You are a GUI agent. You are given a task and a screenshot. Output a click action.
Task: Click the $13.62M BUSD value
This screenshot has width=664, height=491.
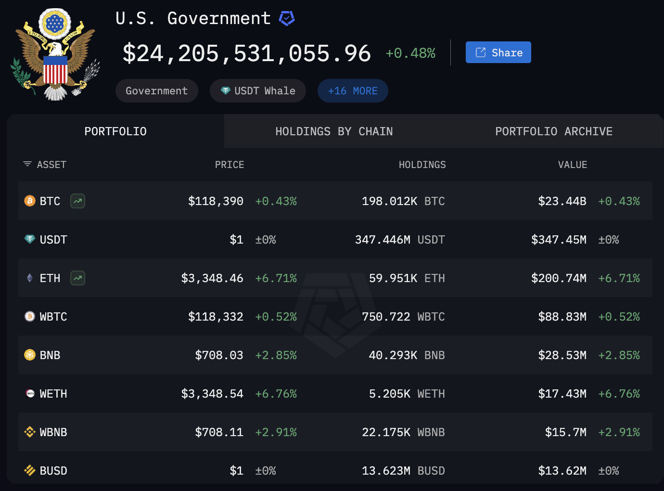[x=562, y=471]
